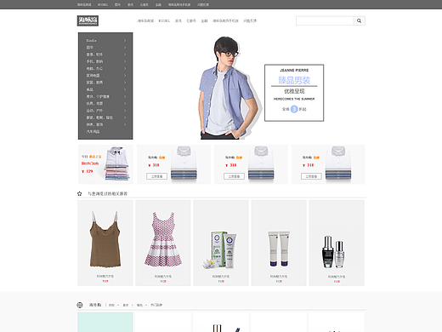The height and width of the screenshot is (332, 442).
Task: Click the view button on rightmost ¥318 shirt card
Action: [311, 176]
